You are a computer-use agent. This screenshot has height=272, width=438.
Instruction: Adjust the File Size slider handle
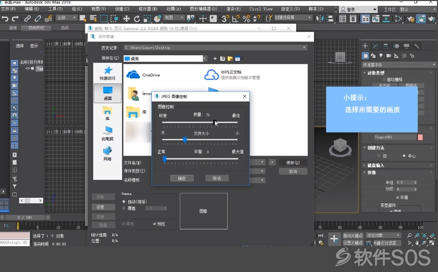click(x=185, y=139)
